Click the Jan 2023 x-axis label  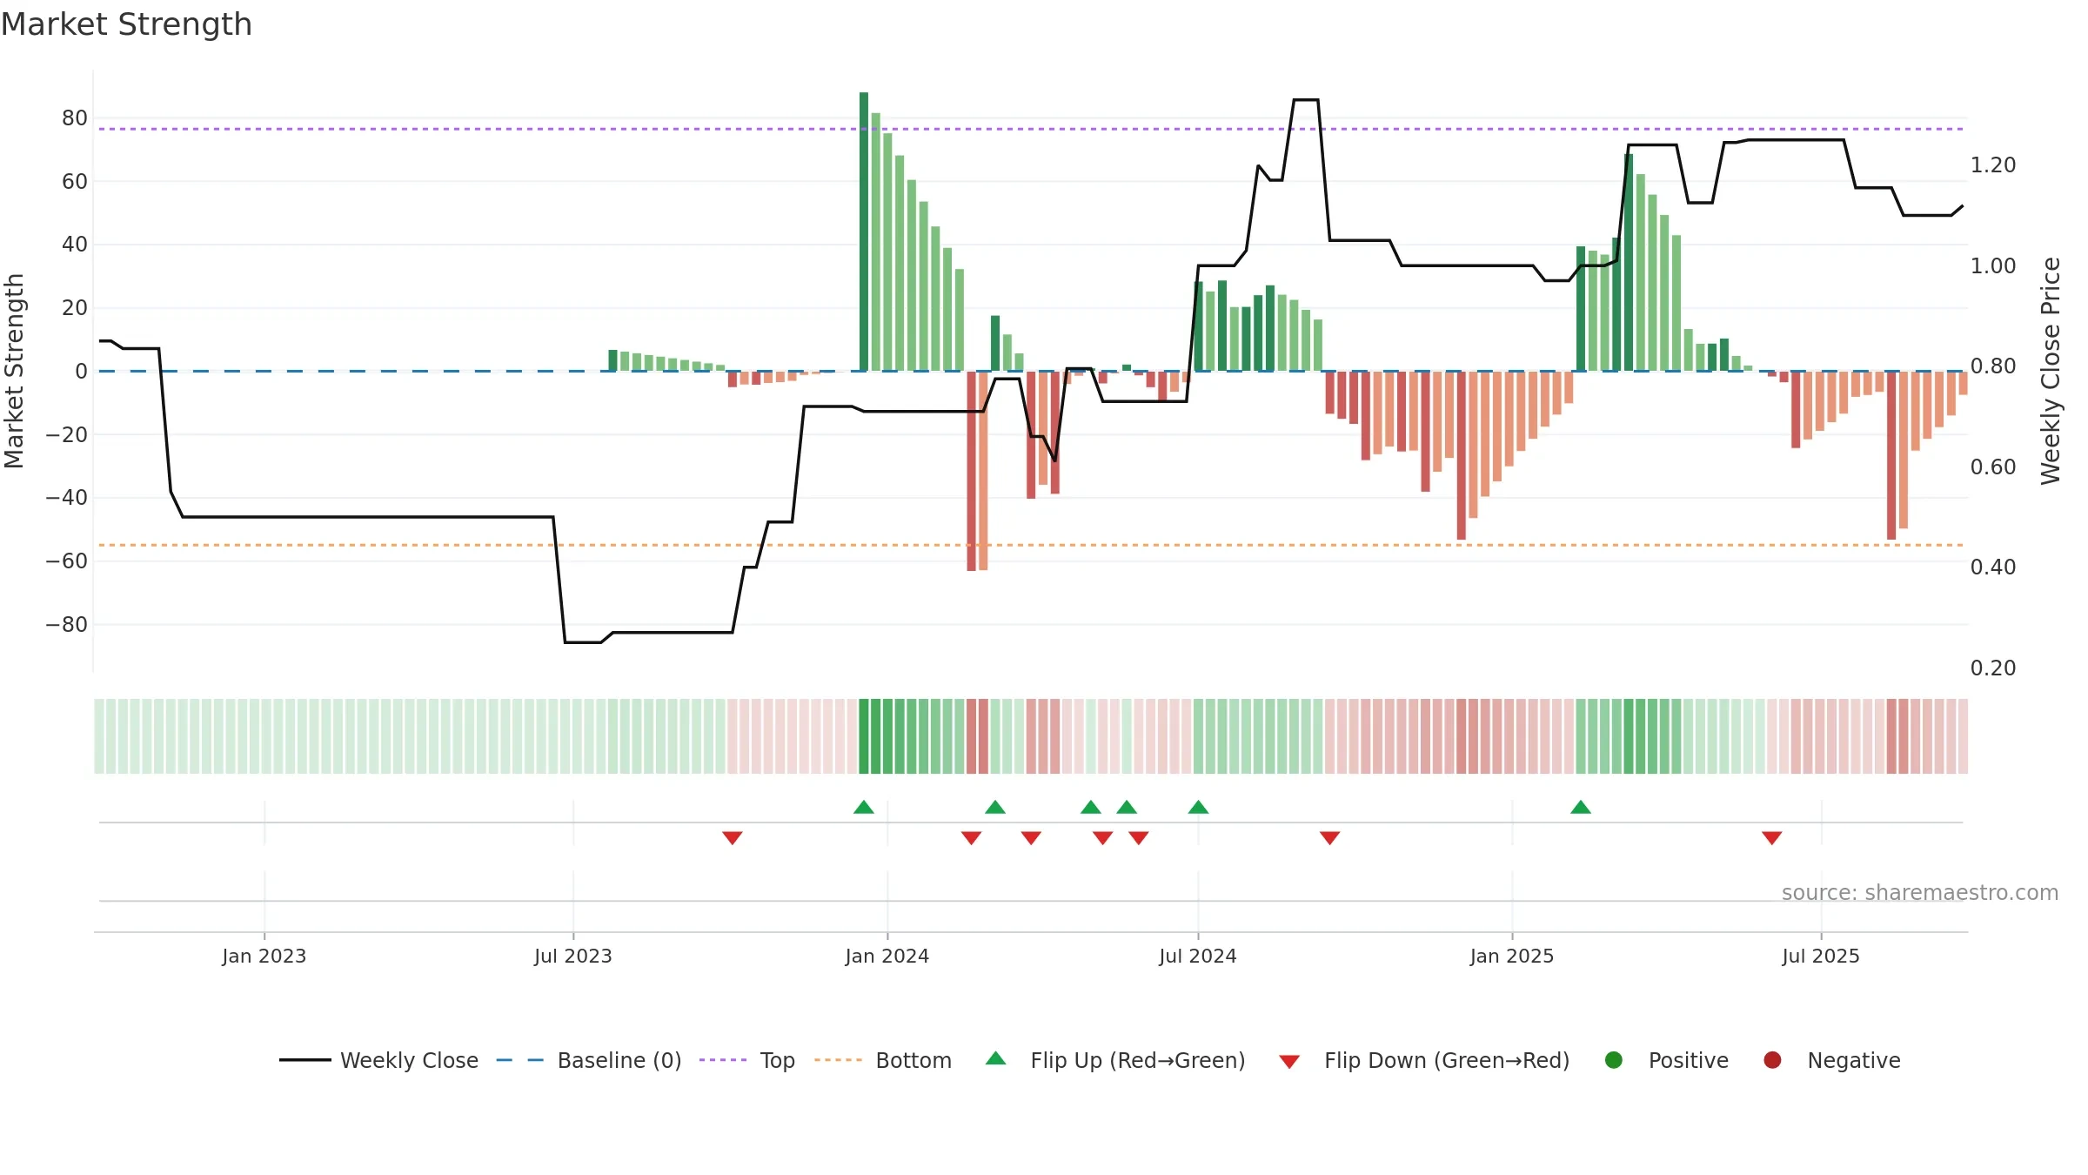pyautogui.click(x=264, y=956)
